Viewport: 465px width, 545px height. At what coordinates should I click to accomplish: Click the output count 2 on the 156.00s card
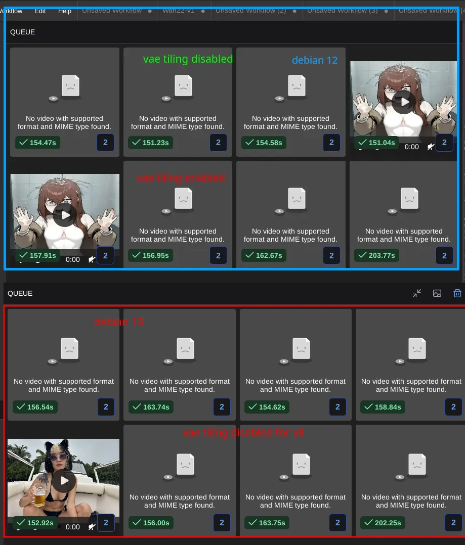(222, 523)
